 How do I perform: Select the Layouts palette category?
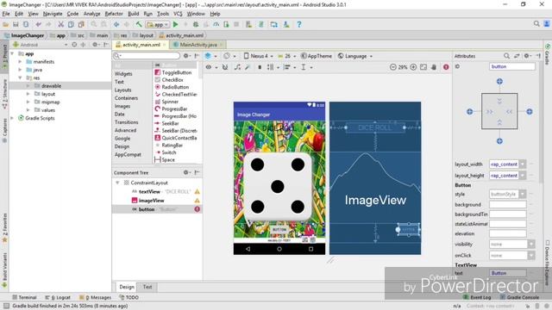point(122,90)
